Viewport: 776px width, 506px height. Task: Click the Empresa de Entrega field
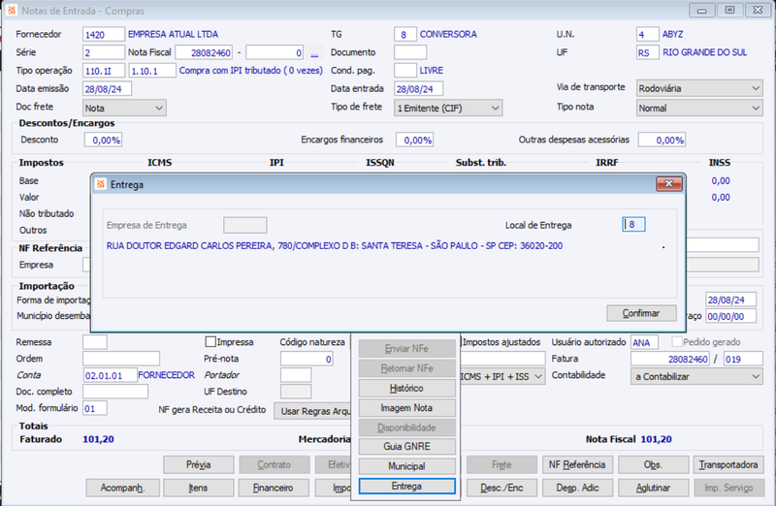pyautogui.click(x=245, y=225)
